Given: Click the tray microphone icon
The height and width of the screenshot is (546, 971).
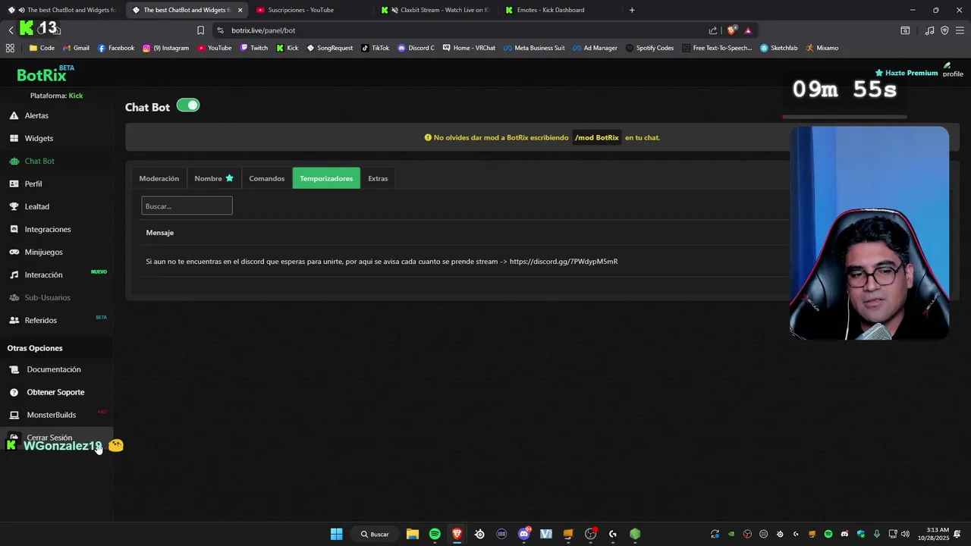Looking at the screenshot, I should click(877, 534).
